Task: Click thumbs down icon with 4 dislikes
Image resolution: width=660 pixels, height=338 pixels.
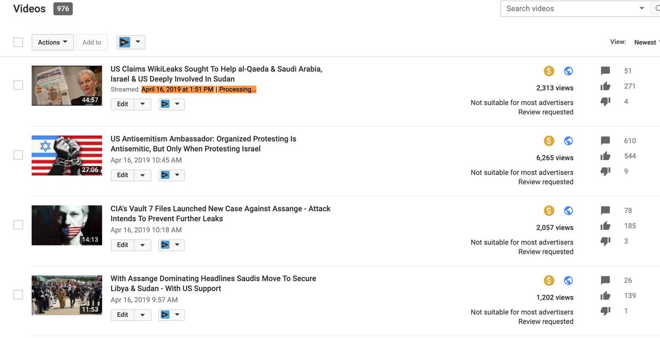Action: click(606, 101)
